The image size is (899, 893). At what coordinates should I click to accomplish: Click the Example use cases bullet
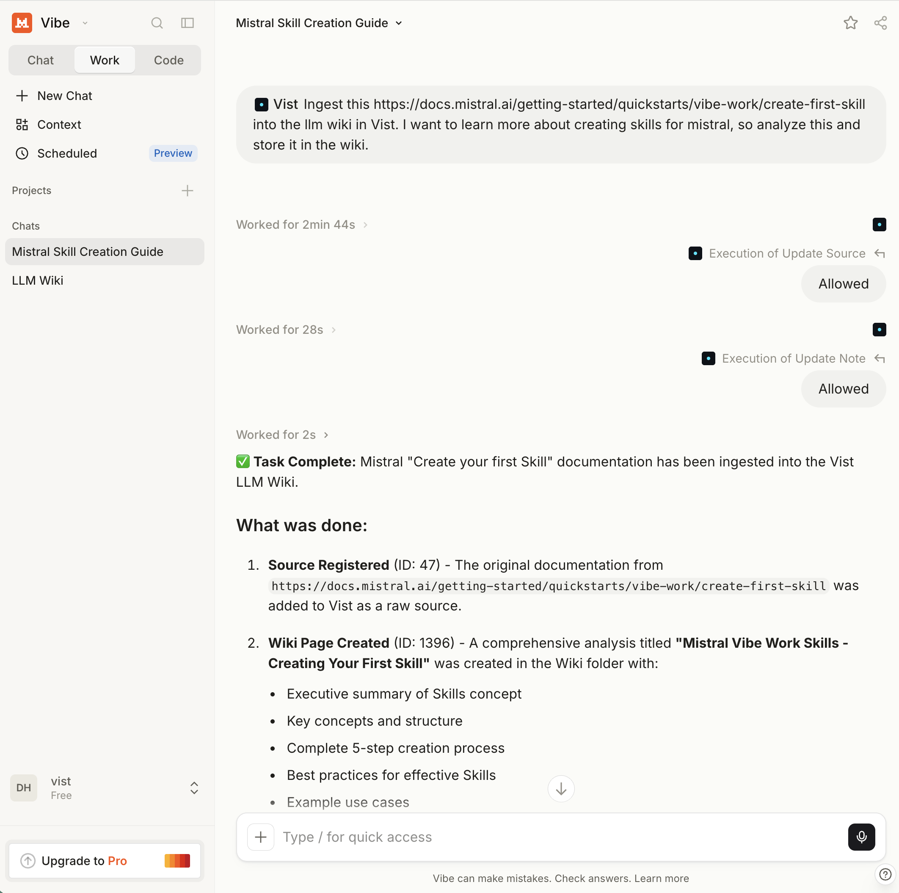click(348, 802)
